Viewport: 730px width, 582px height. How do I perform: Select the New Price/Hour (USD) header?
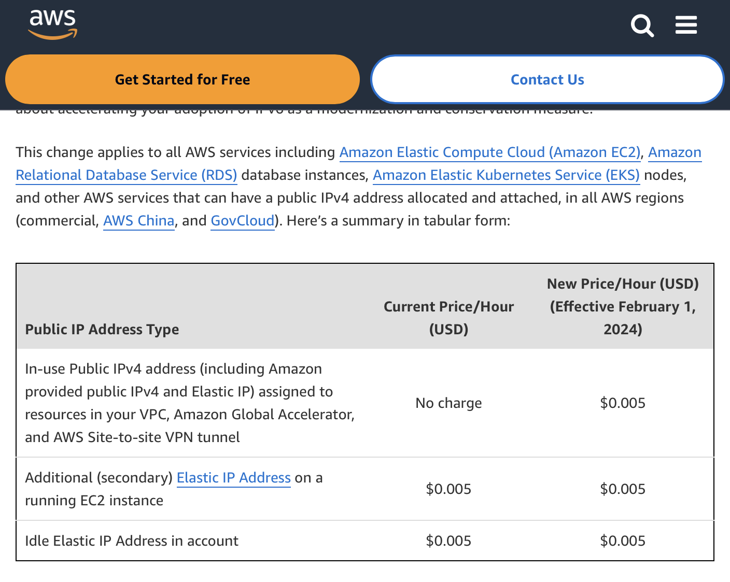[x=623, y=306]
